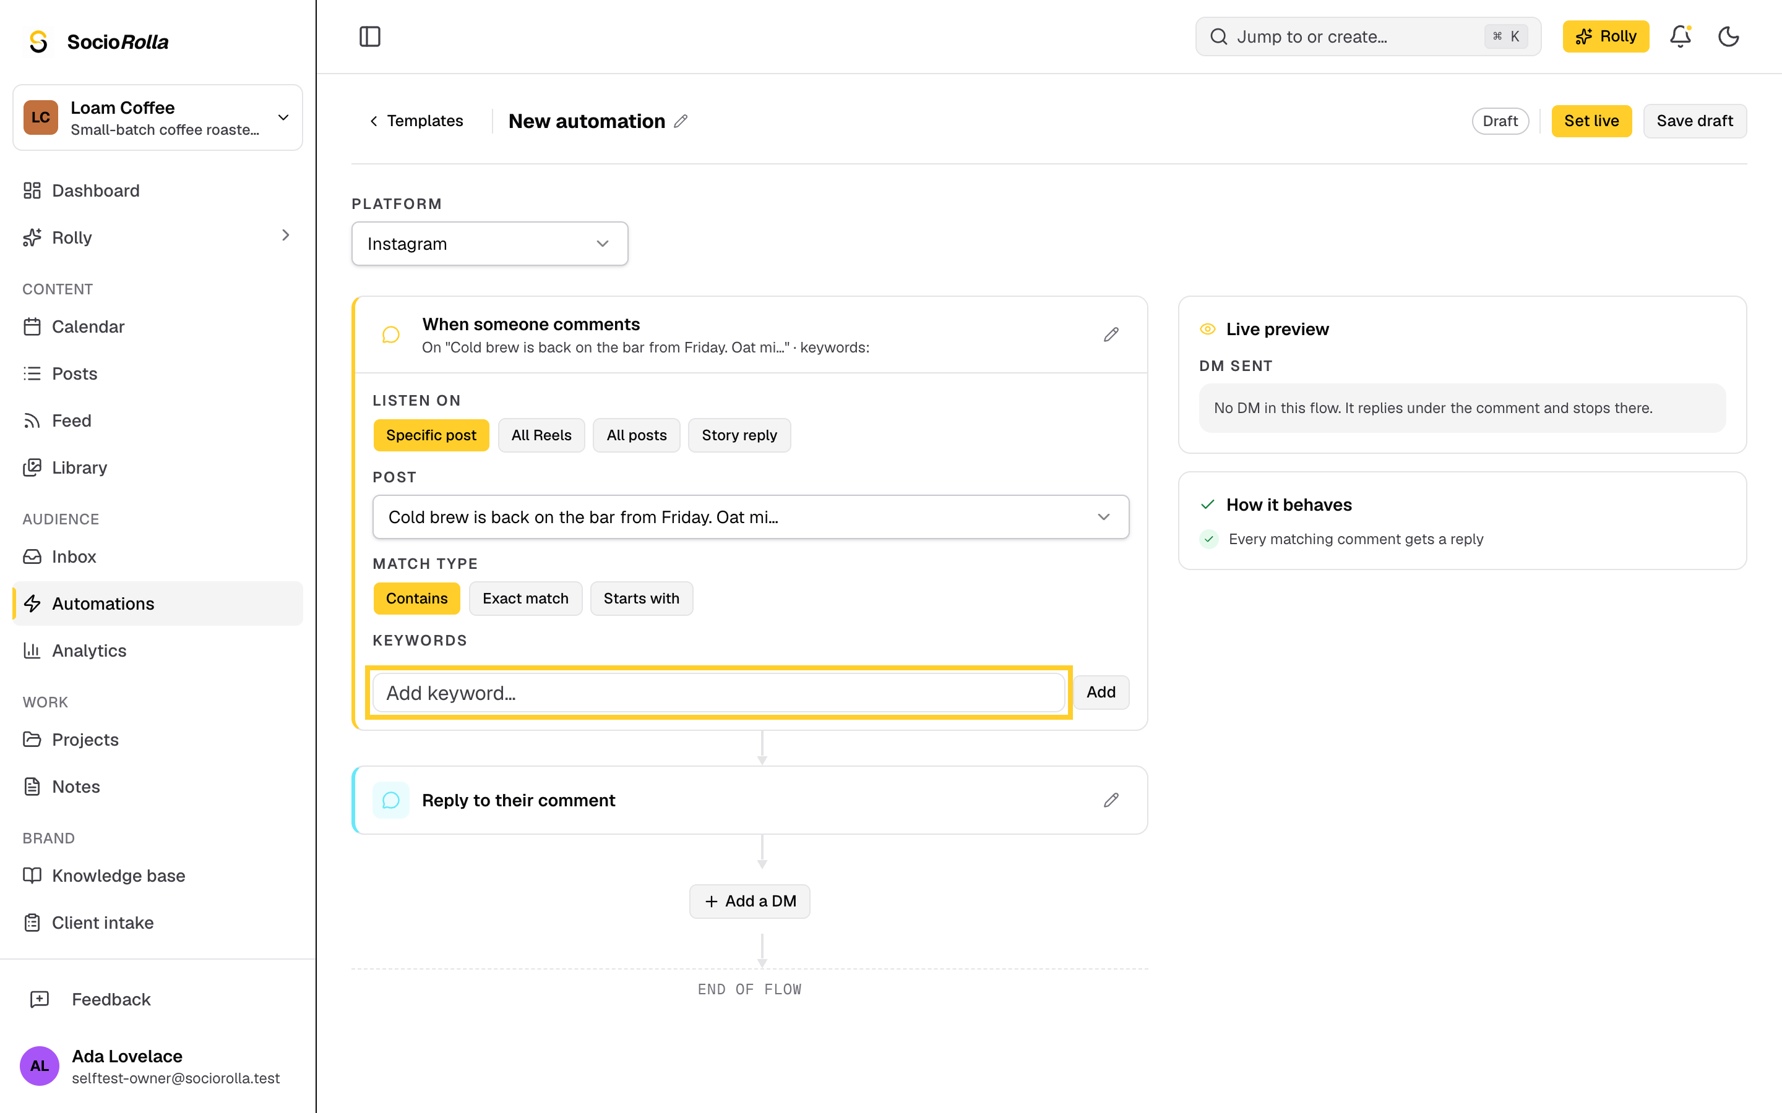
Task: Edit the 'Reply to their comment' step
Action: (x=1111, y=800)
